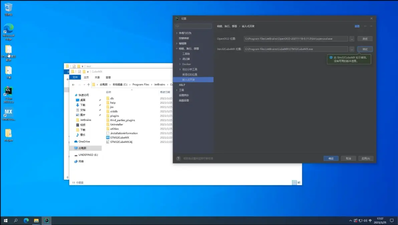398x225 pixels.
Task: Click Program Files in Explorer breadcrumb
Action: click(x=141, y=85)
